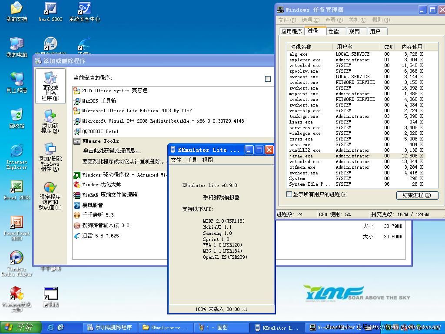Select javaw.exe process row

pos(301,156)
